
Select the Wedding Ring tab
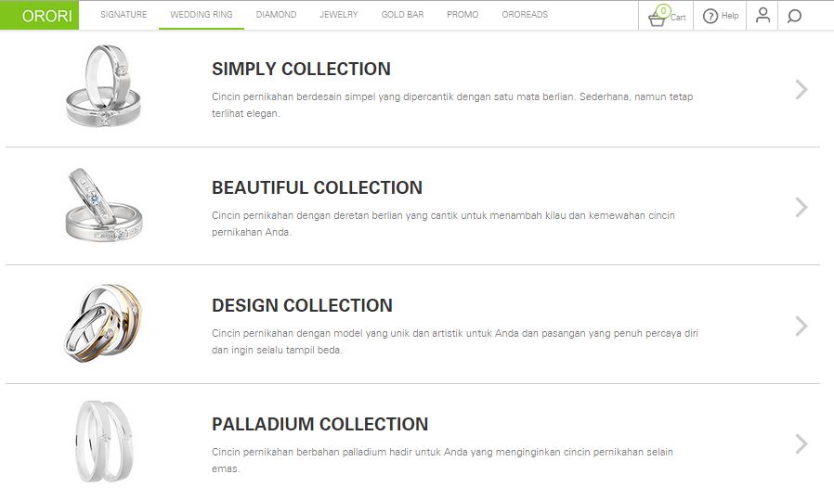coord(201,15)
